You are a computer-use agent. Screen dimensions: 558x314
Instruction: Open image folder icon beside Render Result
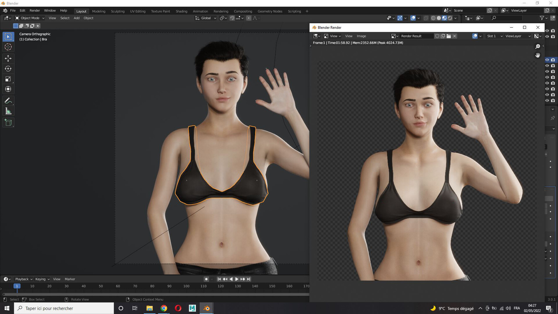click(449, 36)
